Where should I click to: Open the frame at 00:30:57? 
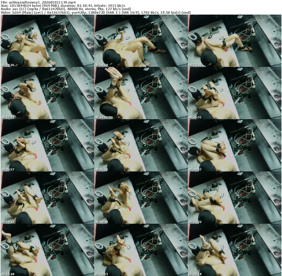[47, 145]
